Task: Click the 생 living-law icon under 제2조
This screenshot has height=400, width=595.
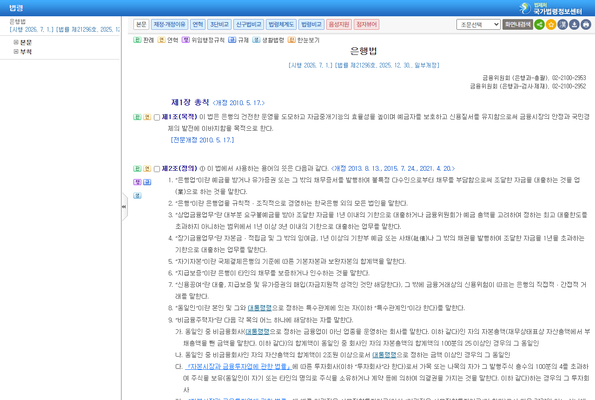Action: coord(137,195)
